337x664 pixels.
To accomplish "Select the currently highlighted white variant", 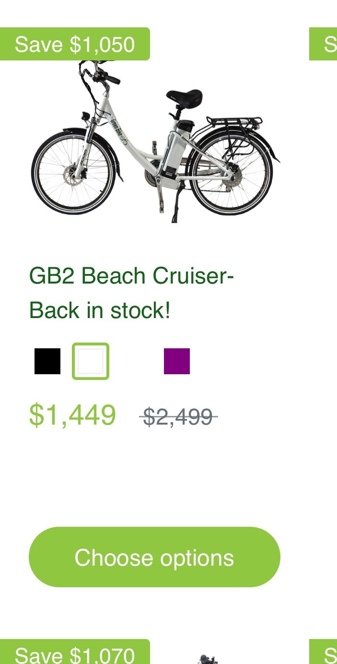I will (90, 361).
